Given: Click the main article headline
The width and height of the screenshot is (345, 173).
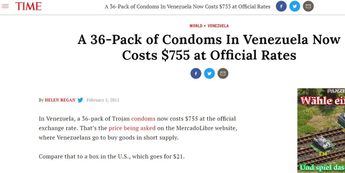Looking at the screenshot, I should tap(209, 47).
